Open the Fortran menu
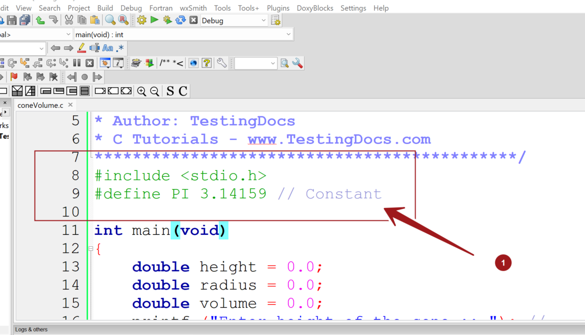 (x=161, y=8)
